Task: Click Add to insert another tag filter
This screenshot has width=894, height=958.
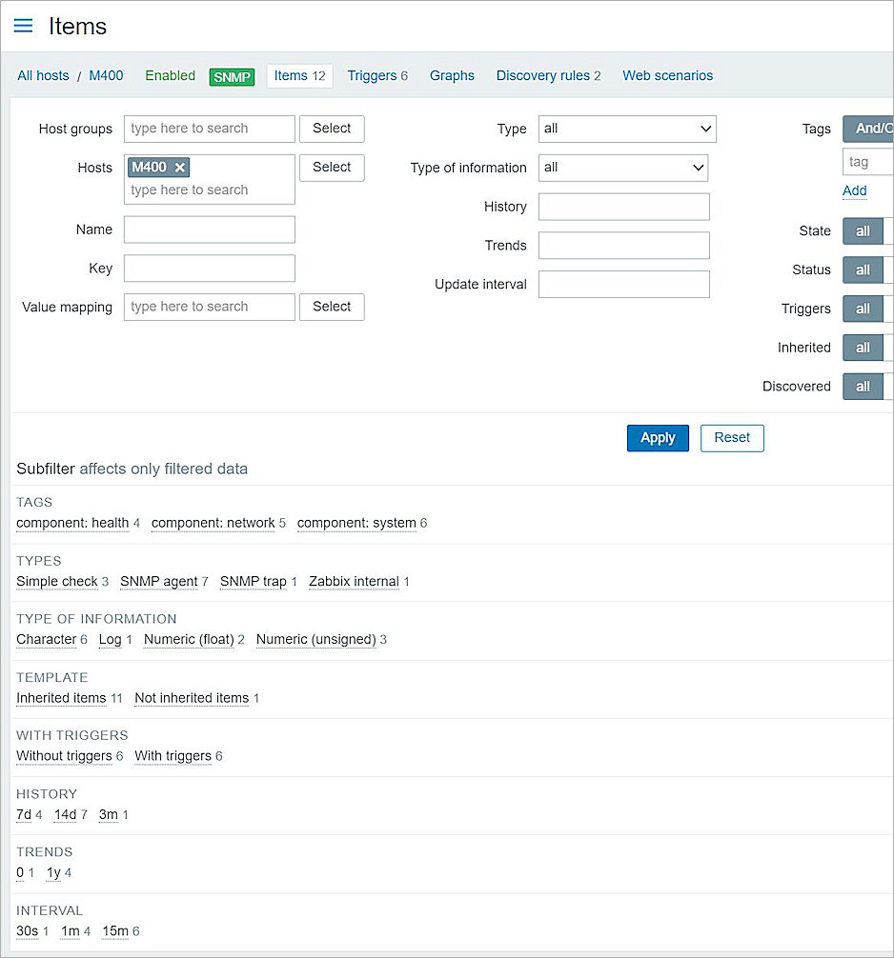Action: (854, 190)
